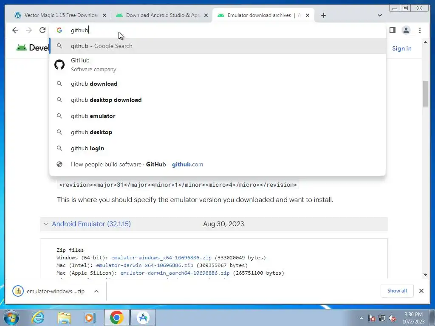Click Show all downloads button
The height and width of the screenshot is (326, 435).
pos(397,291)
